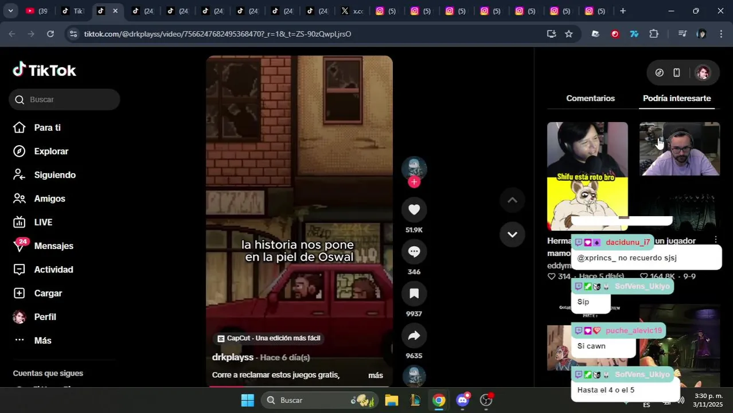The image size is (733, 413).
Task: Open Discord from the taskbar
Action: click(462, 400)
